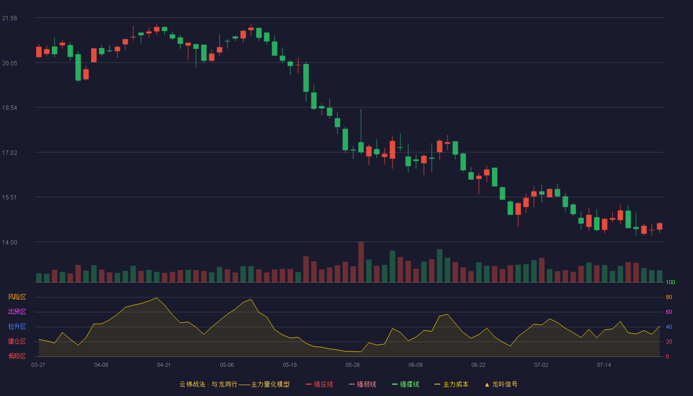
Task: Click the 低吸区 zone label
Action: 17,356
